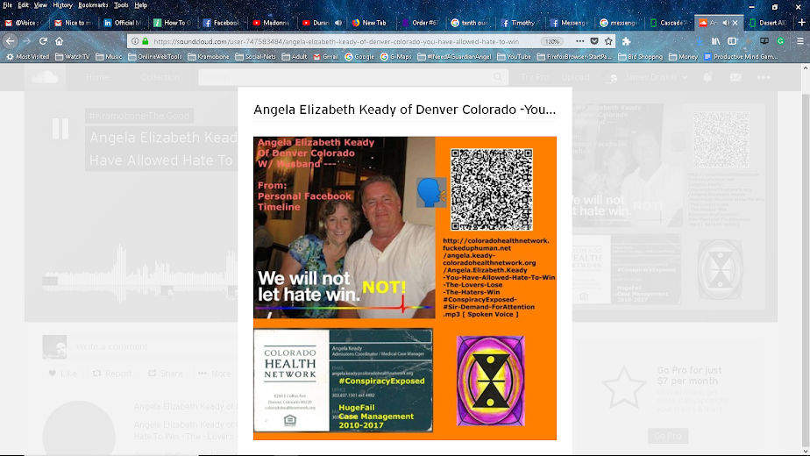
Task: Save page to Pocket
Action: tap(594, 41)
